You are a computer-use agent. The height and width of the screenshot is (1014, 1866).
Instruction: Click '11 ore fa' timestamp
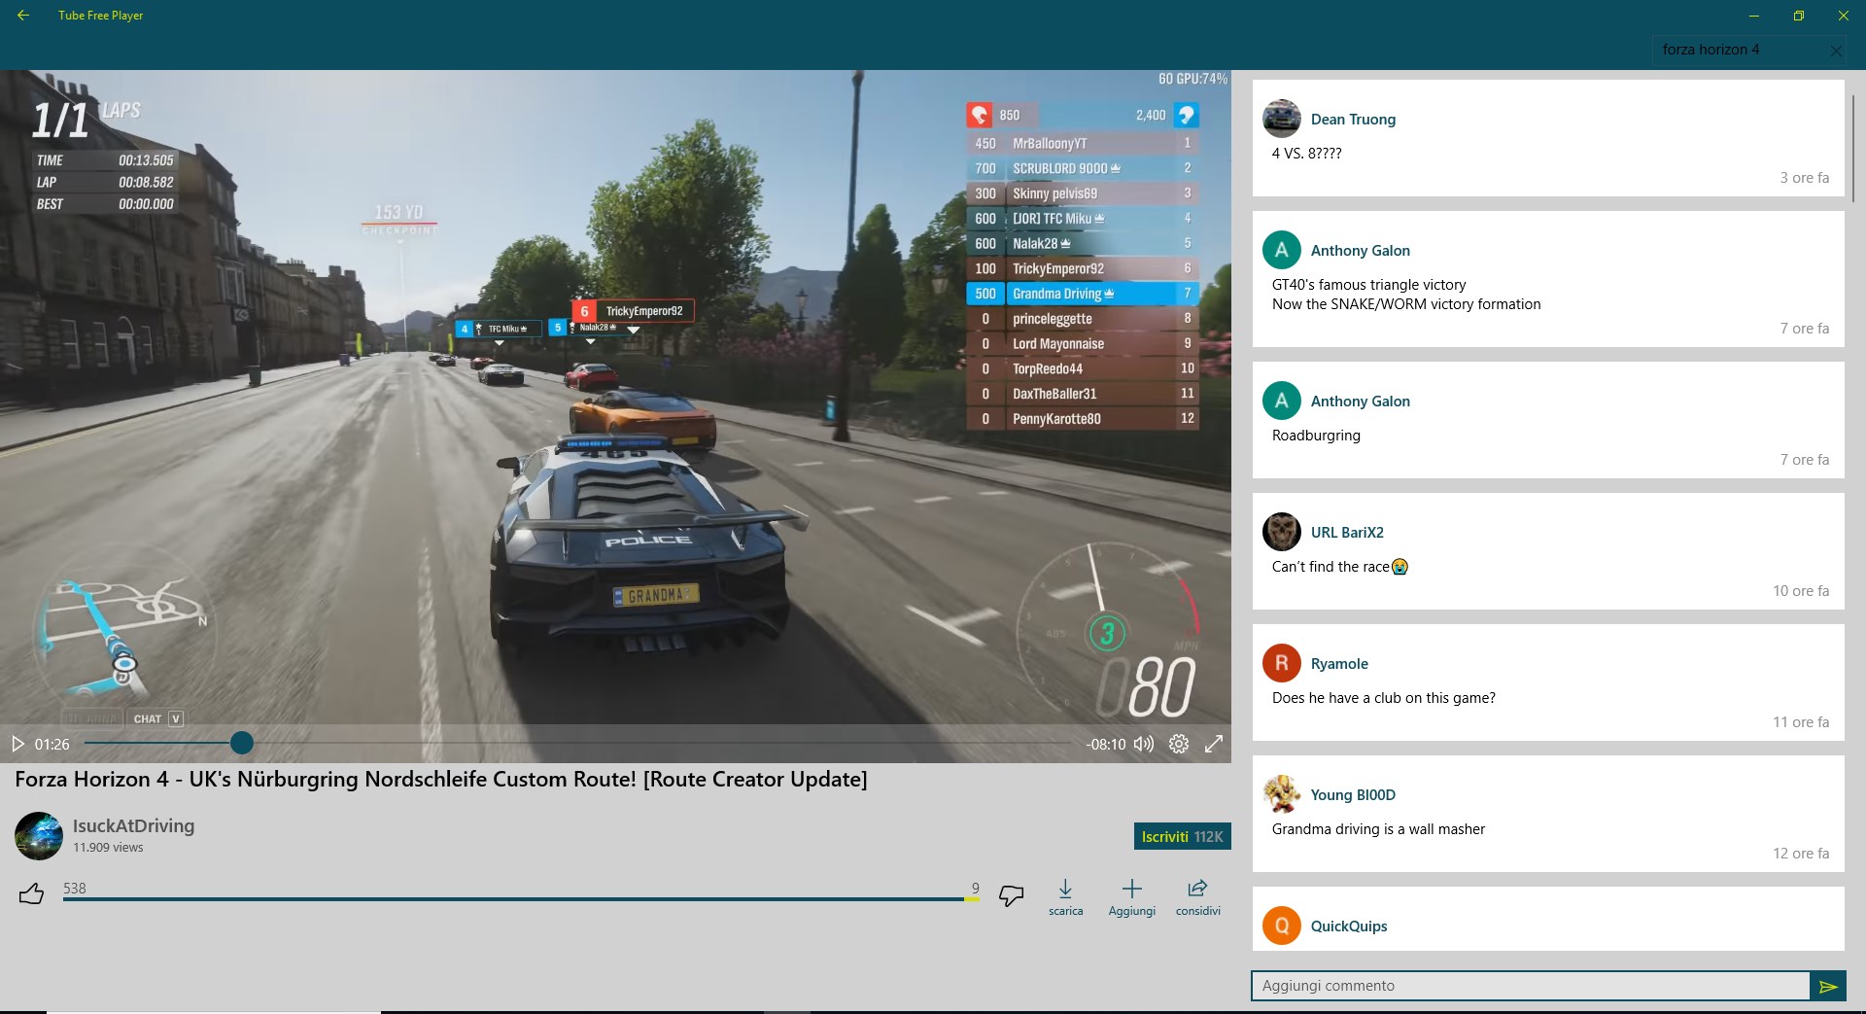(x=1800, y=722)
